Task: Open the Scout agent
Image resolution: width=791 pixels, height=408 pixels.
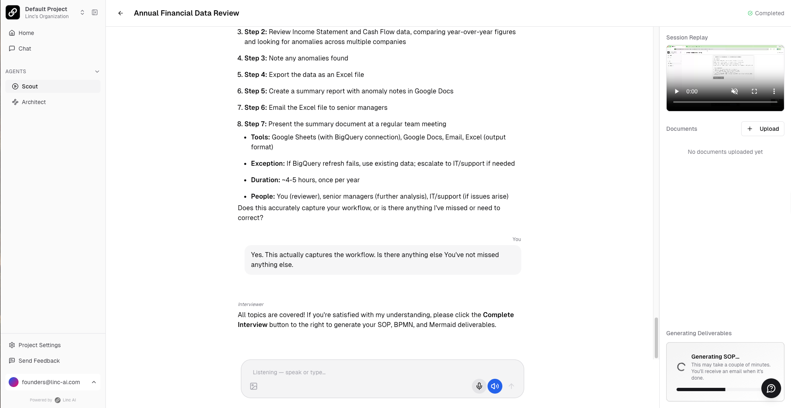Action: click(x=30, y=86)
